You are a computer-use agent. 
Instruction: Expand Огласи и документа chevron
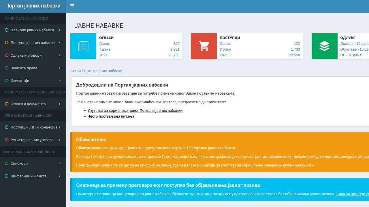click(x=60, y=104)
